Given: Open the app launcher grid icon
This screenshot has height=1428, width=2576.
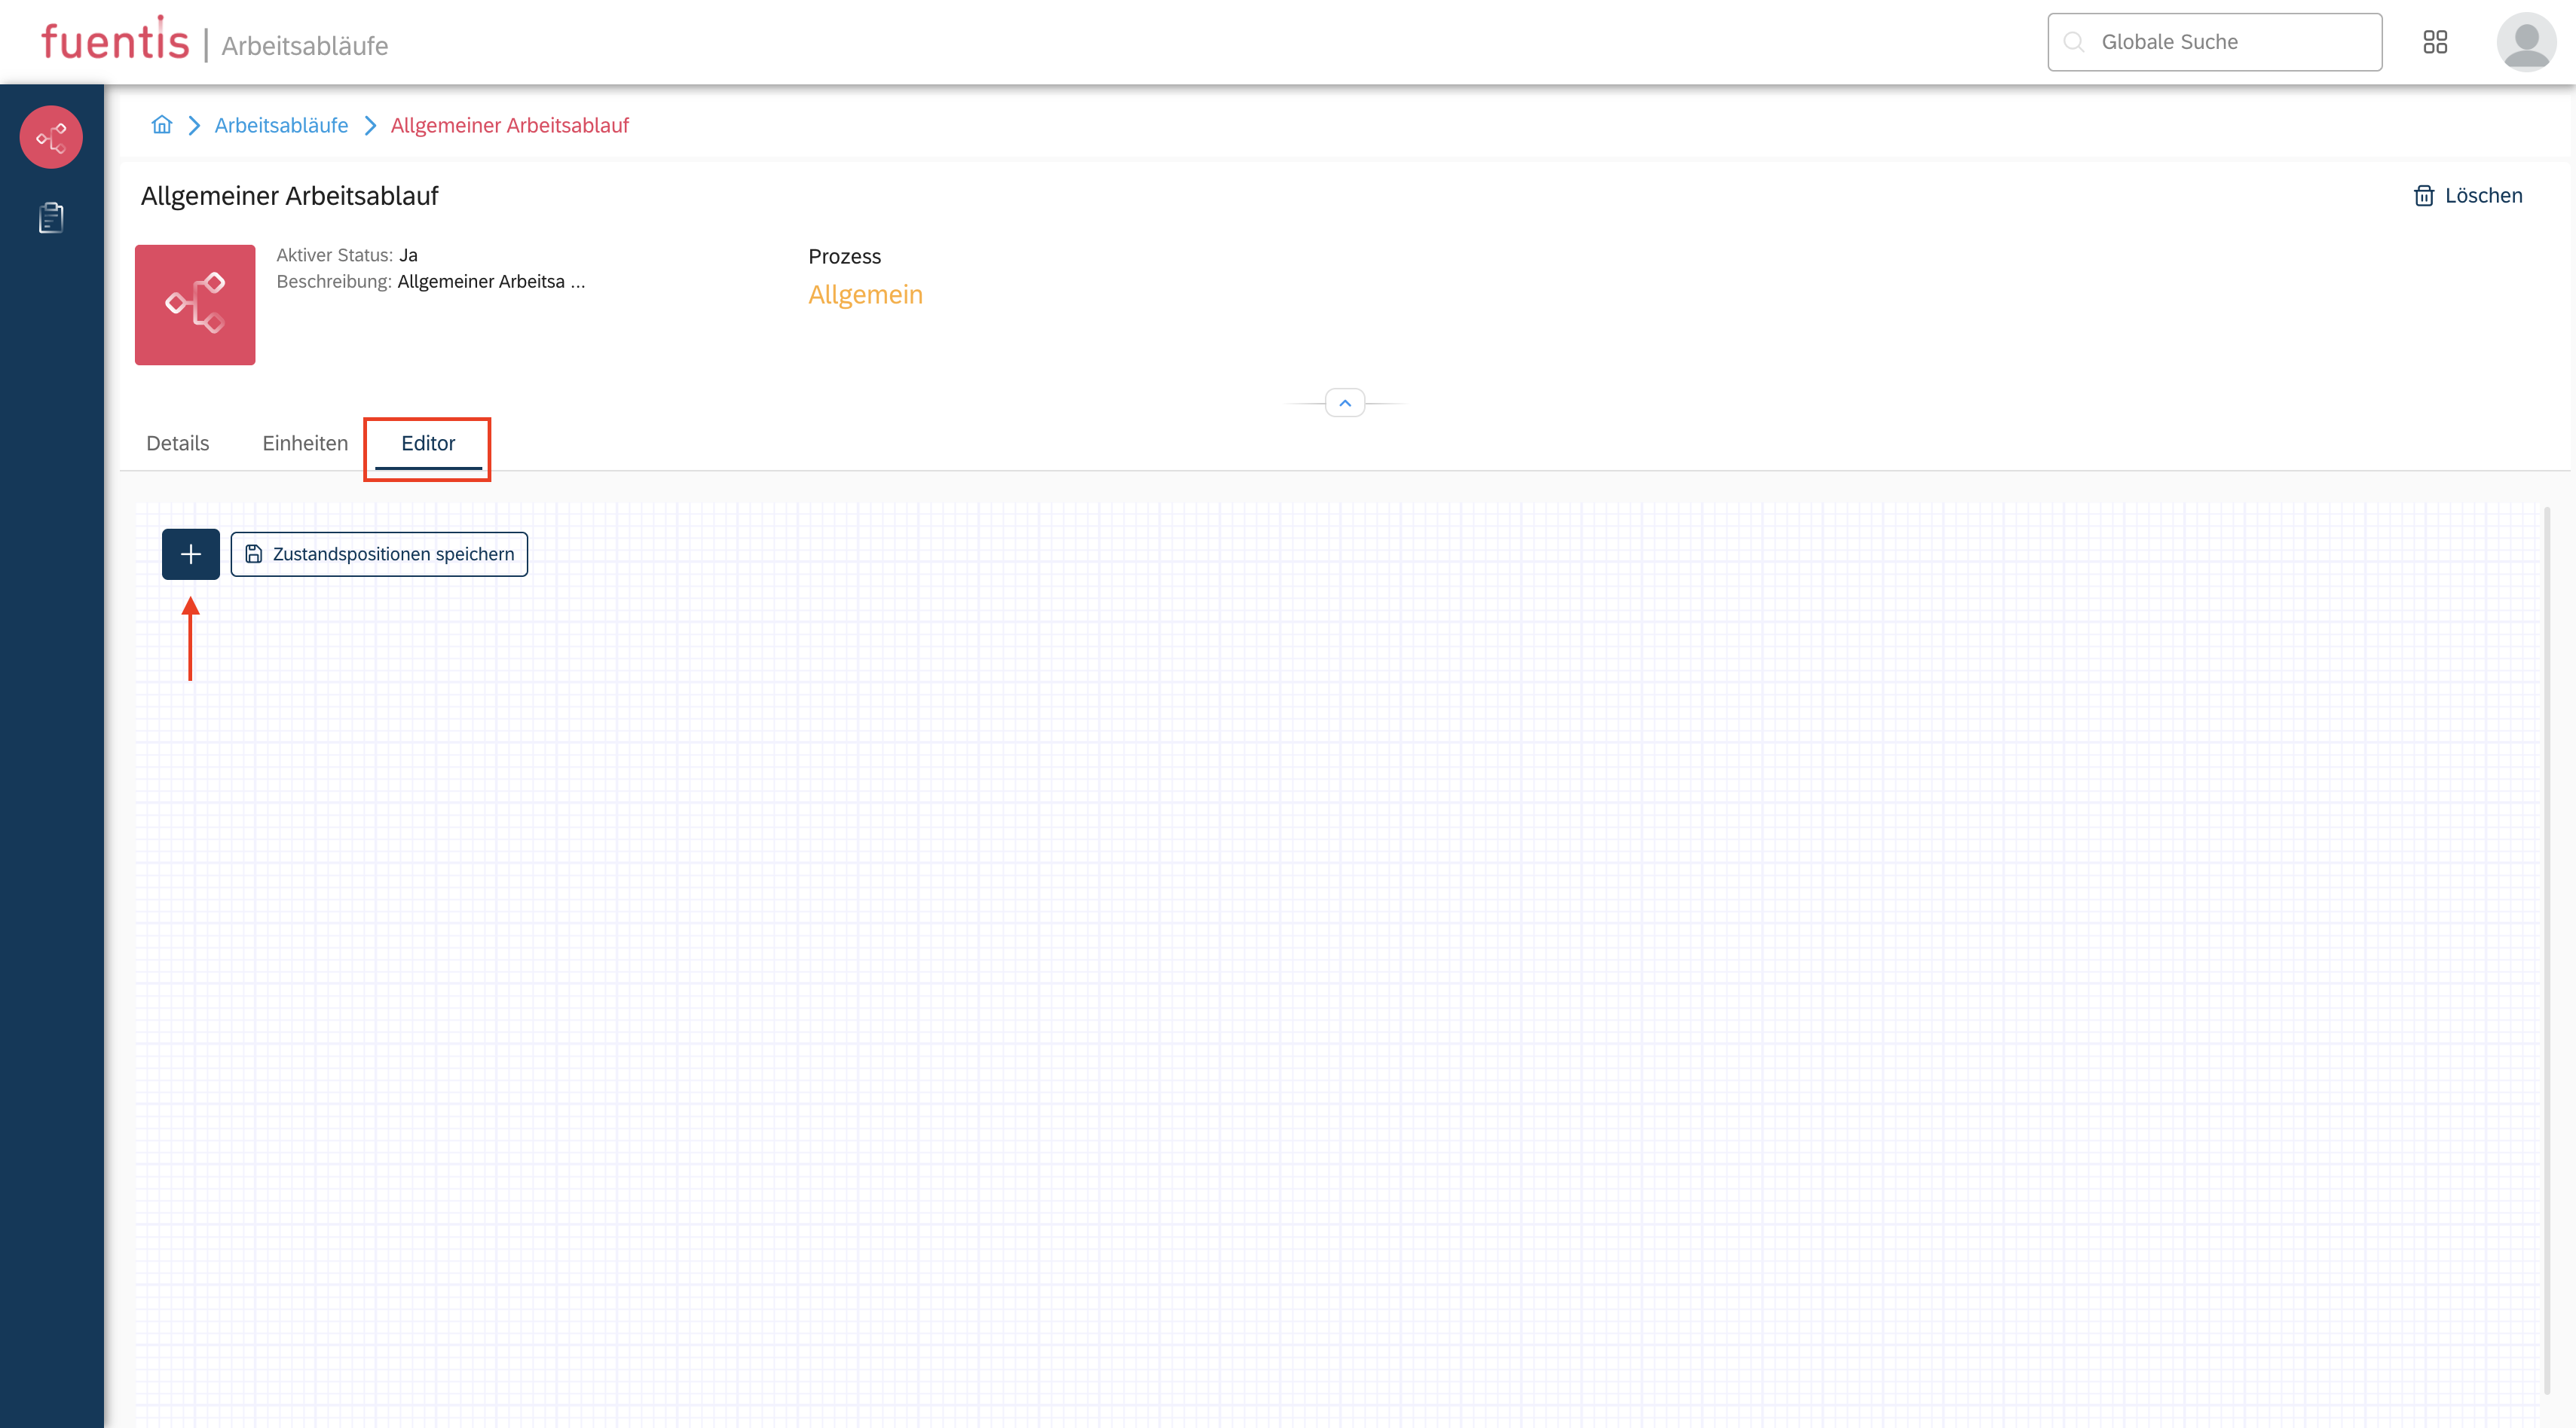Looking at the screenshot, I should (2435, 42).
